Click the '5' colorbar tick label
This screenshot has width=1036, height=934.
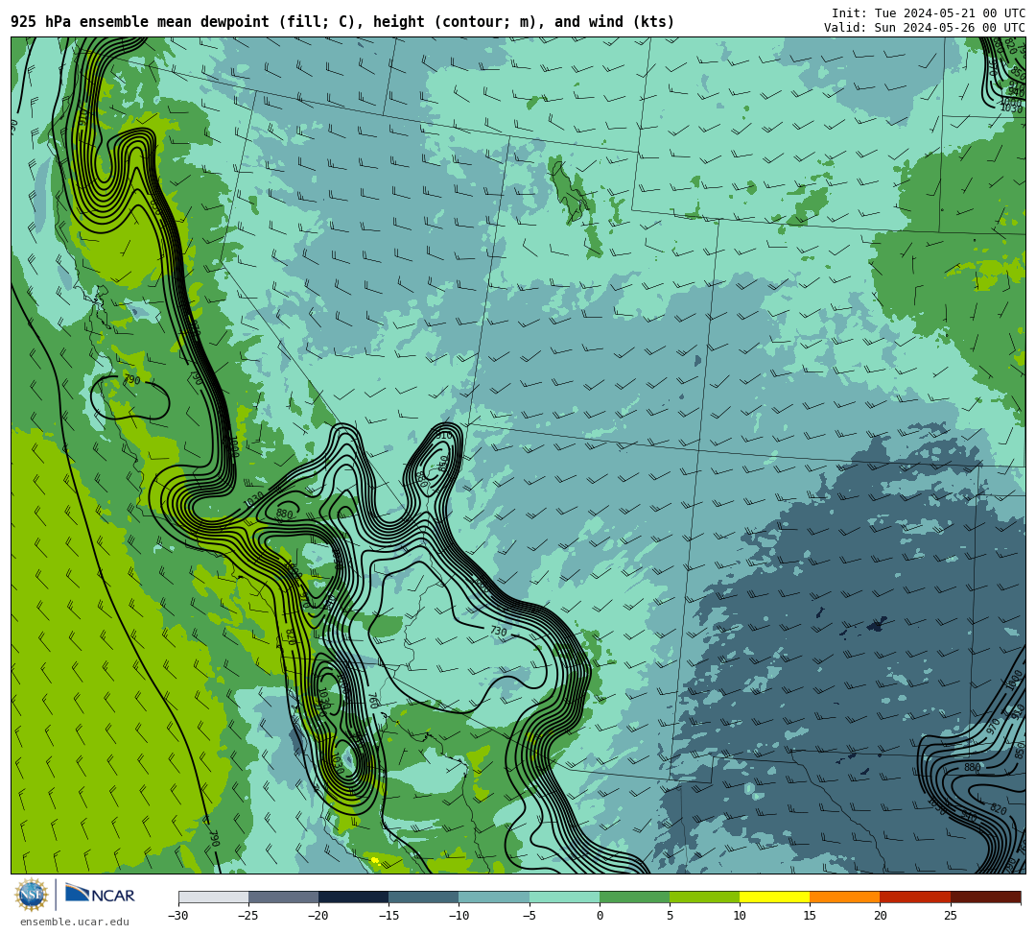[x=670, y=916]
